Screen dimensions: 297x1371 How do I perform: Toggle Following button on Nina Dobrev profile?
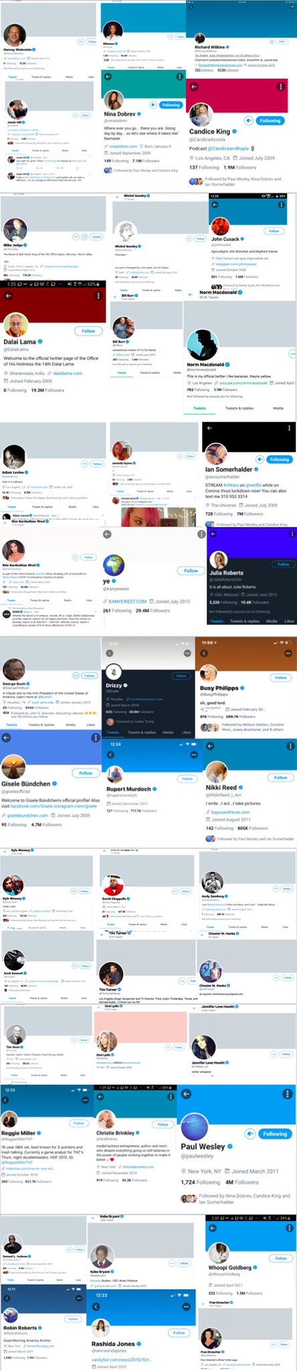[x=171, y=105]
